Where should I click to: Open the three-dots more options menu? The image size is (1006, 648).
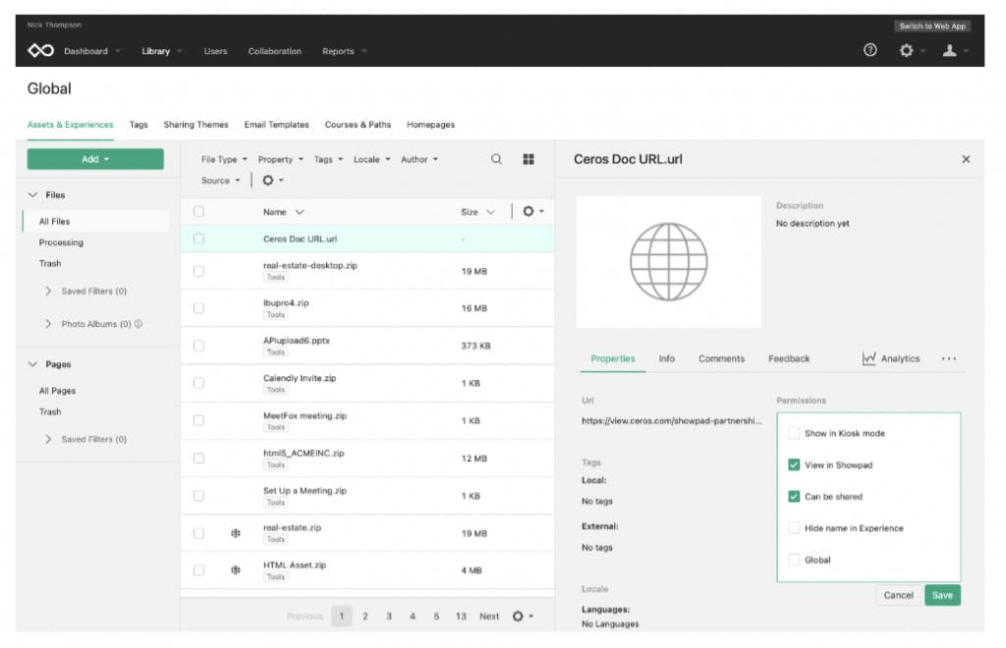pyautogui.click(x=948, y=359)
